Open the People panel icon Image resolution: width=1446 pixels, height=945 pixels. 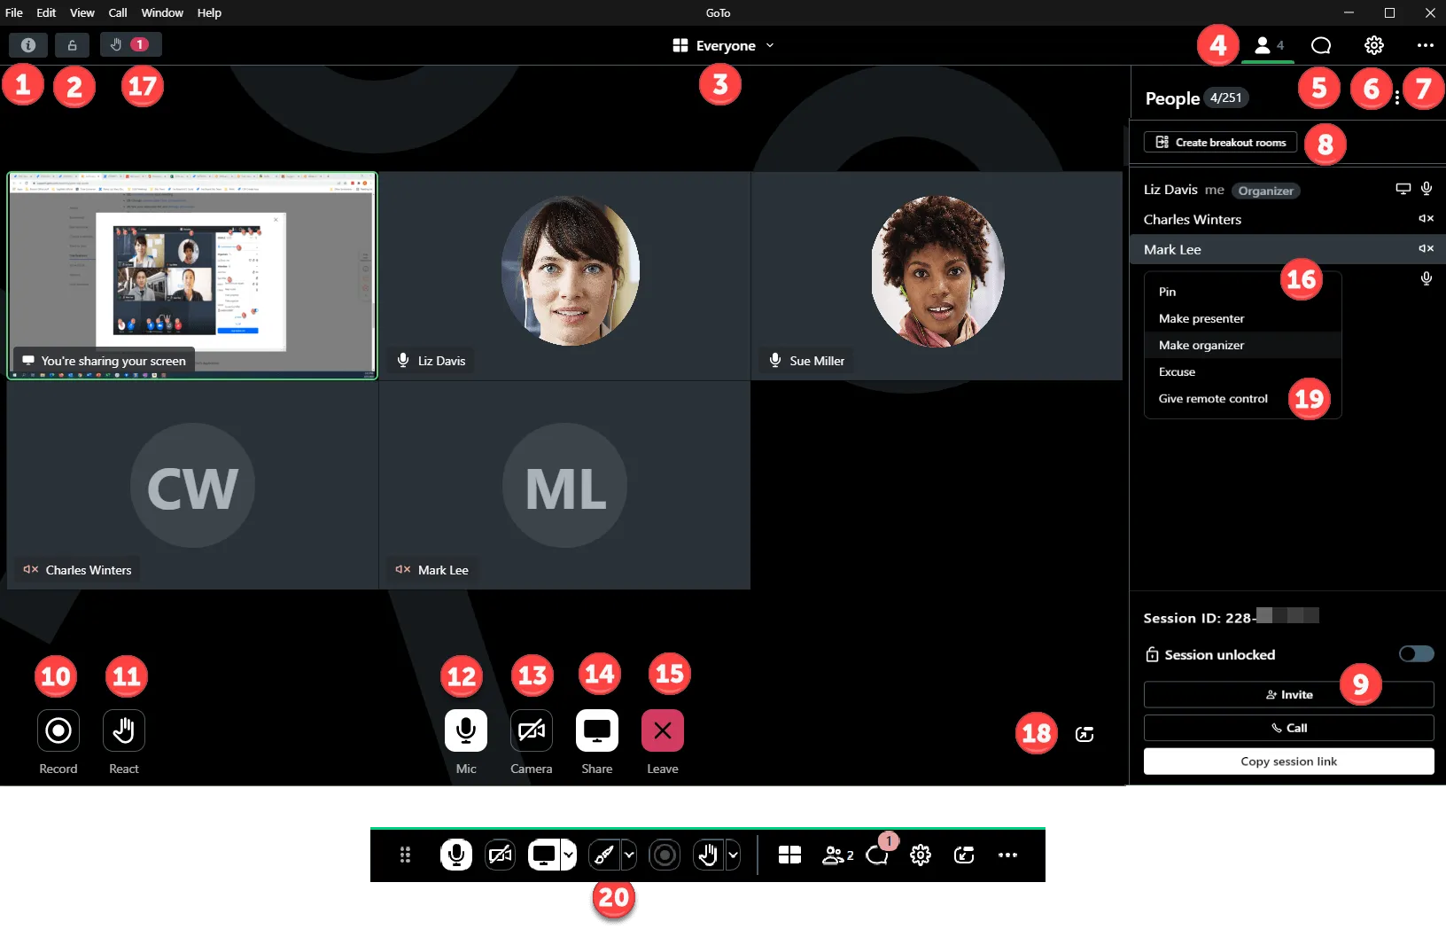pos(1268,45)
